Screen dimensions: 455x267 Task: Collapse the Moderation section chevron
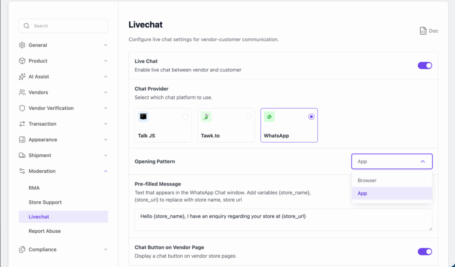click(x=106, y=171)
